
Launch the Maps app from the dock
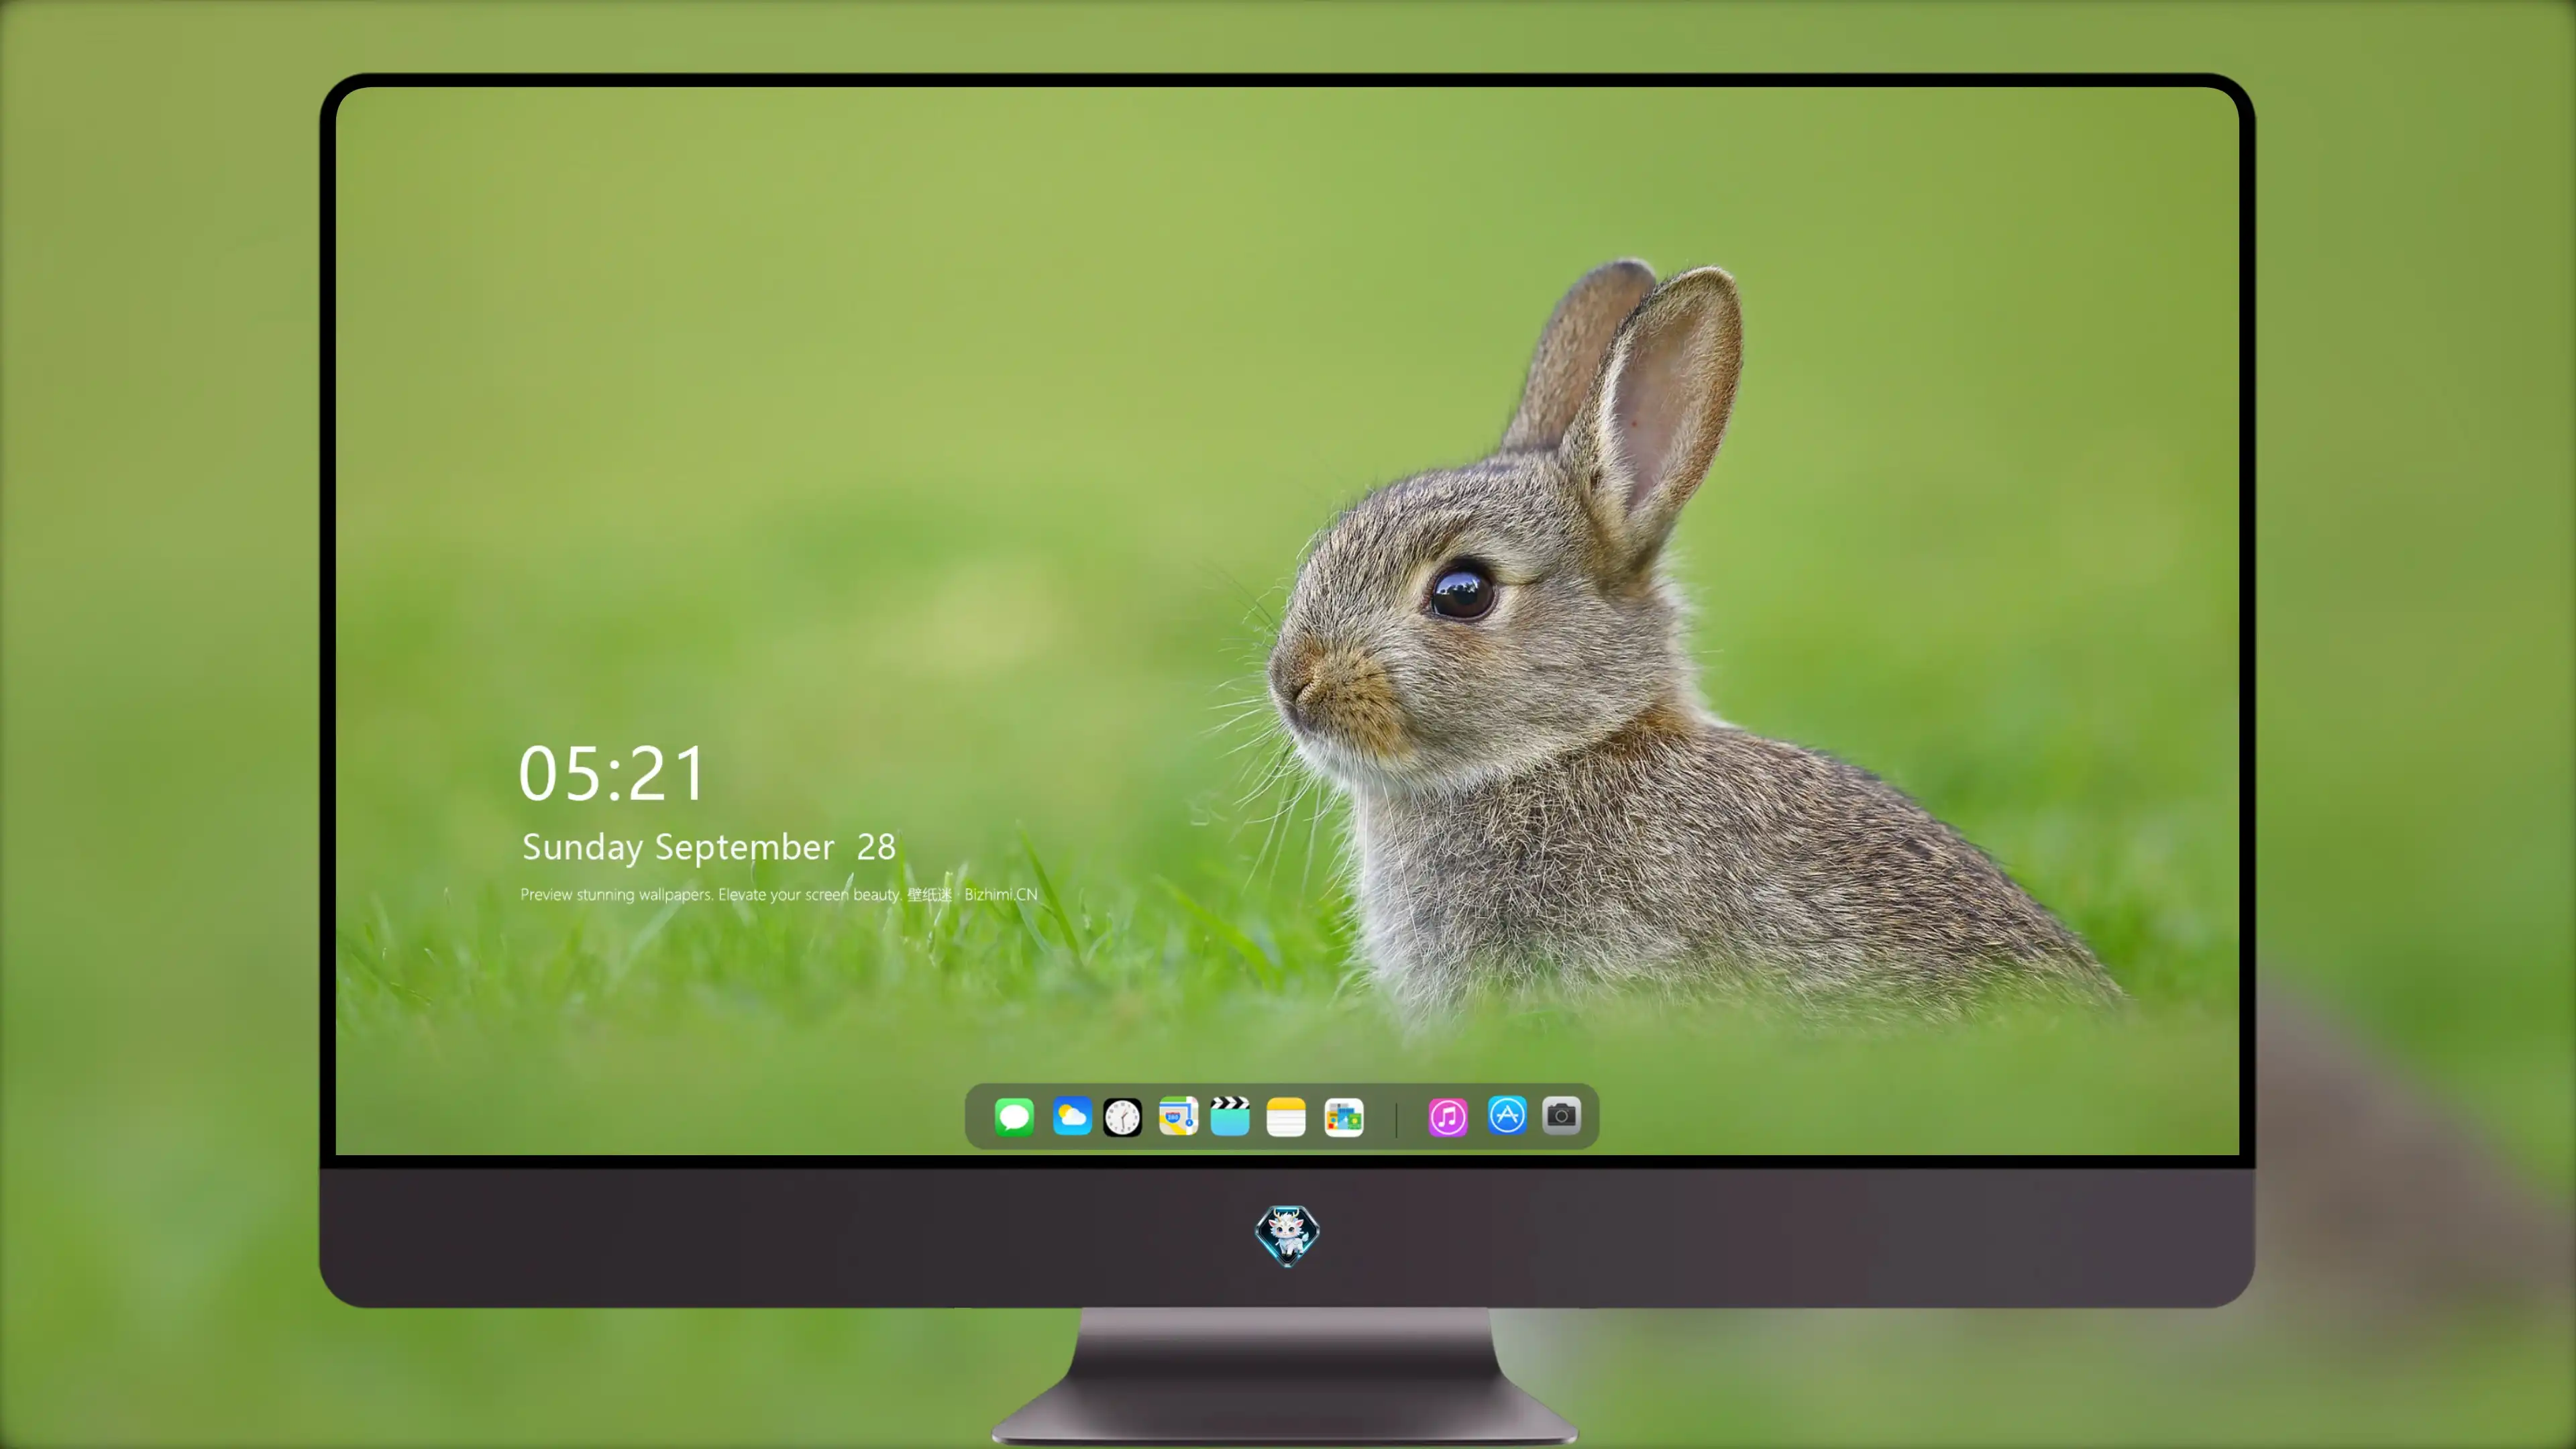(x=1178, y=1116)
